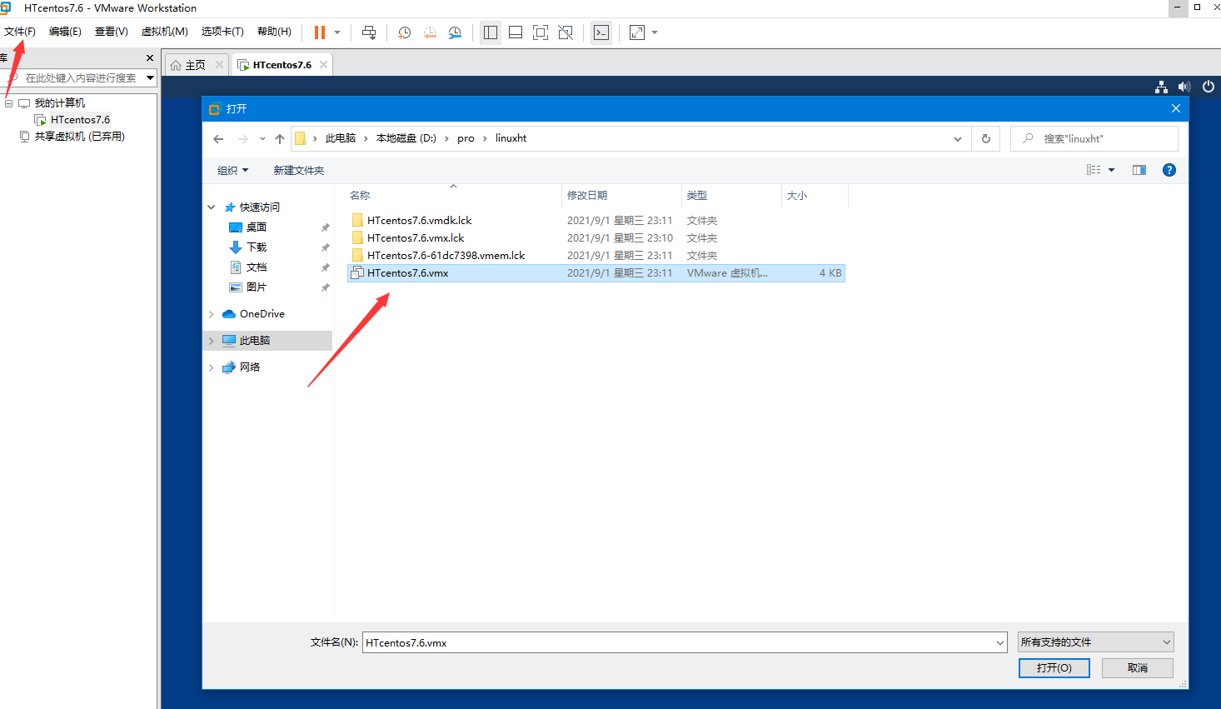Click linuxht in the address path

tap(511, 138)
